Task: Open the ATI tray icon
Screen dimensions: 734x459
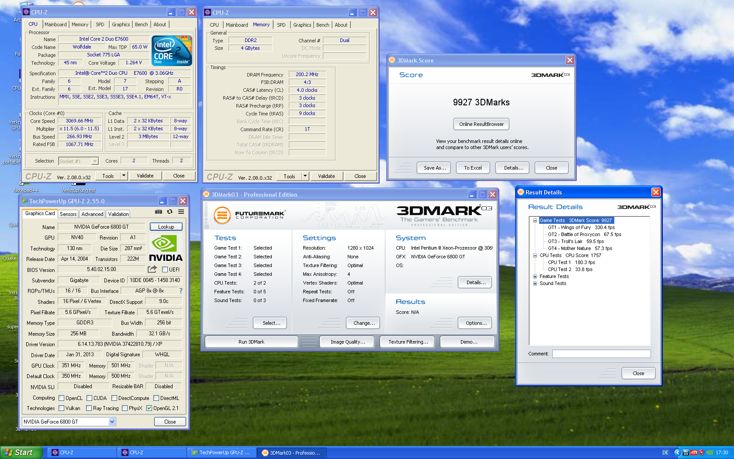Action: (x=694, y=452)
